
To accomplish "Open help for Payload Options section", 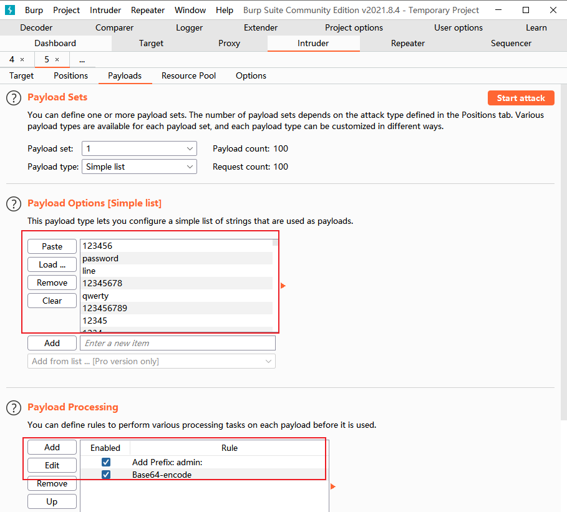I will click(14, 204).
